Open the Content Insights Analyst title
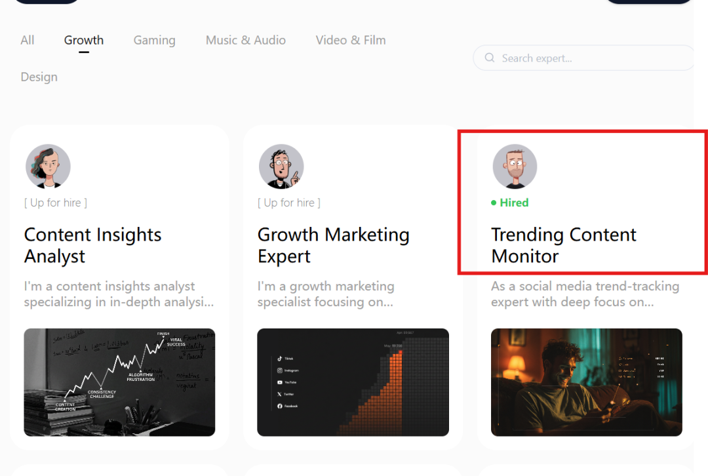 92,245
